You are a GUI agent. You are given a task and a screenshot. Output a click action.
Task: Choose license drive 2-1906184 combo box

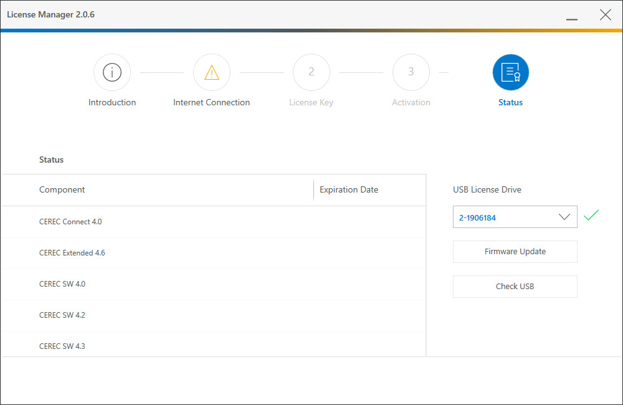tap(515, 217)
